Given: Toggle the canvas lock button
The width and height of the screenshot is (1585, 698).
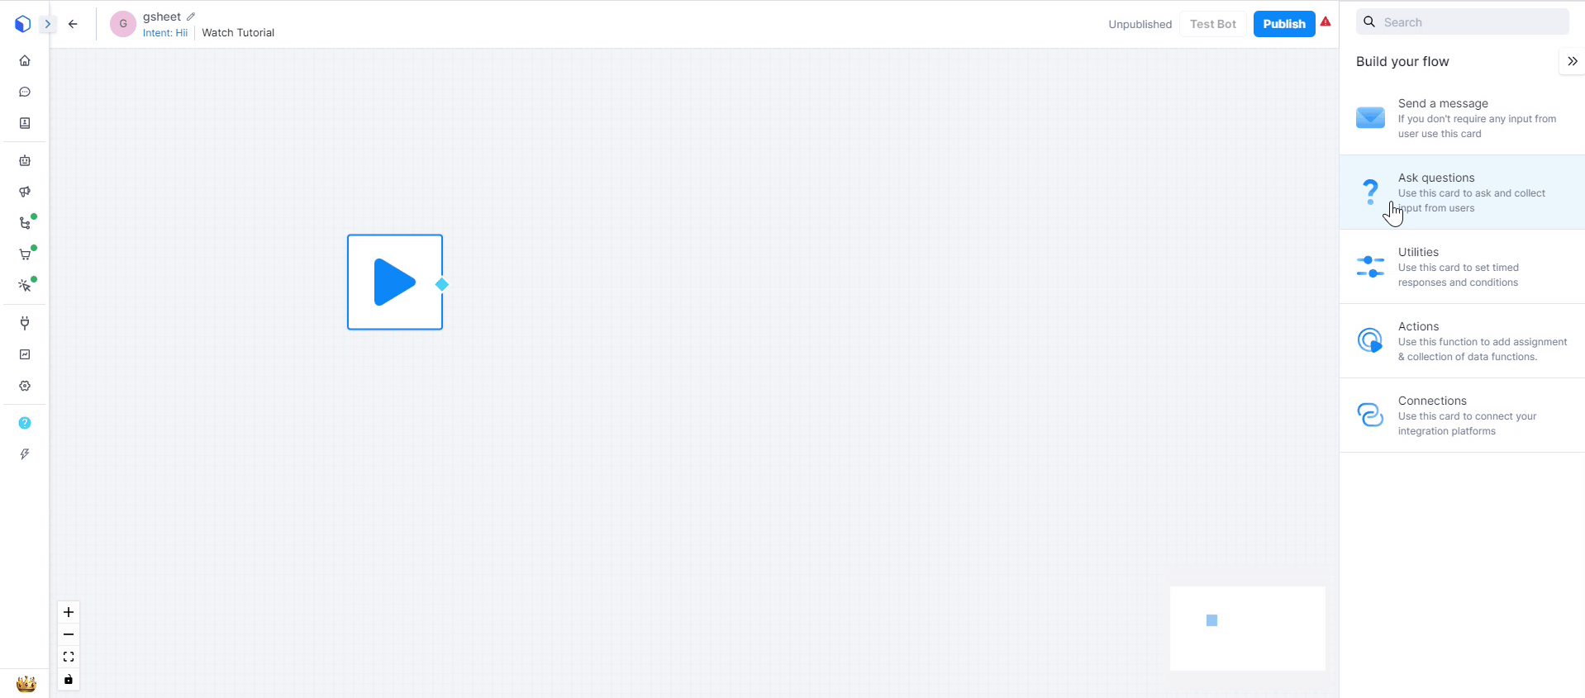Looking at the screenshot, I should [69, 679].
